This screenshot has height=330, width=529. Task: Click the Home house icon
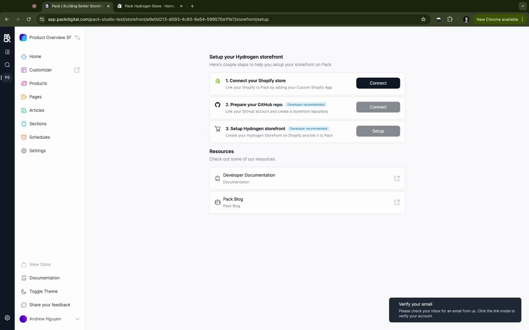pyautogui.click(x=24, y=57)
